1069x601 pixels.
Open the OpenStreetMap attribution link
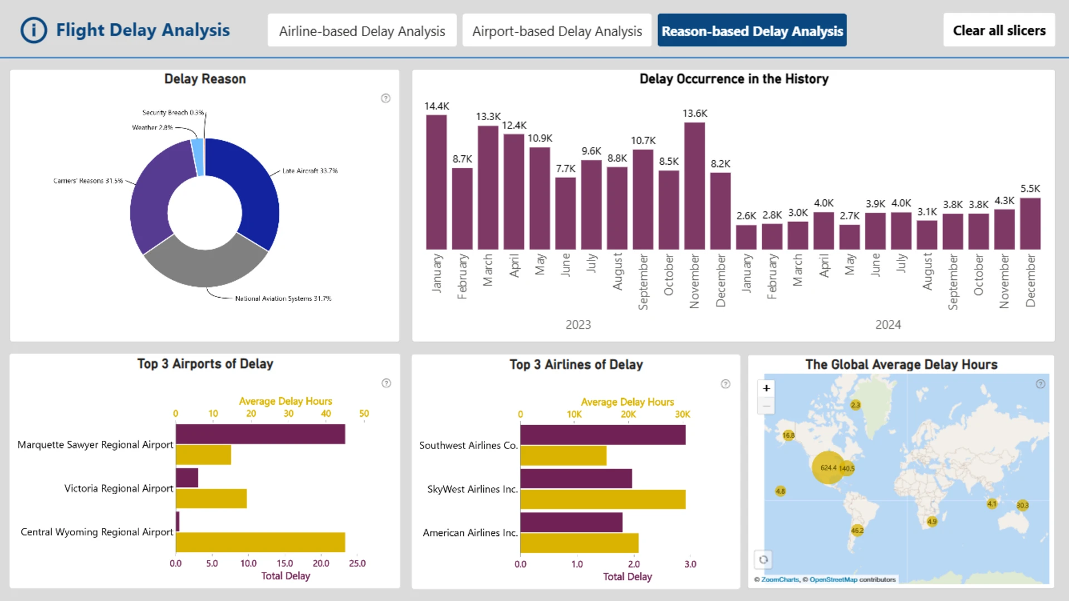pyautogui.click(x=833, y=580)
